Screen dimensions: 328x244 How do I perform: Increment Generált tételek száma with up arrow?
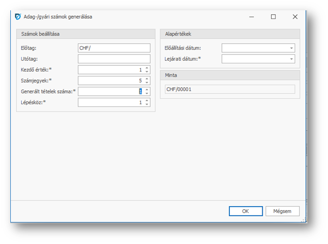pyautogui.click(x=147, y=89)
